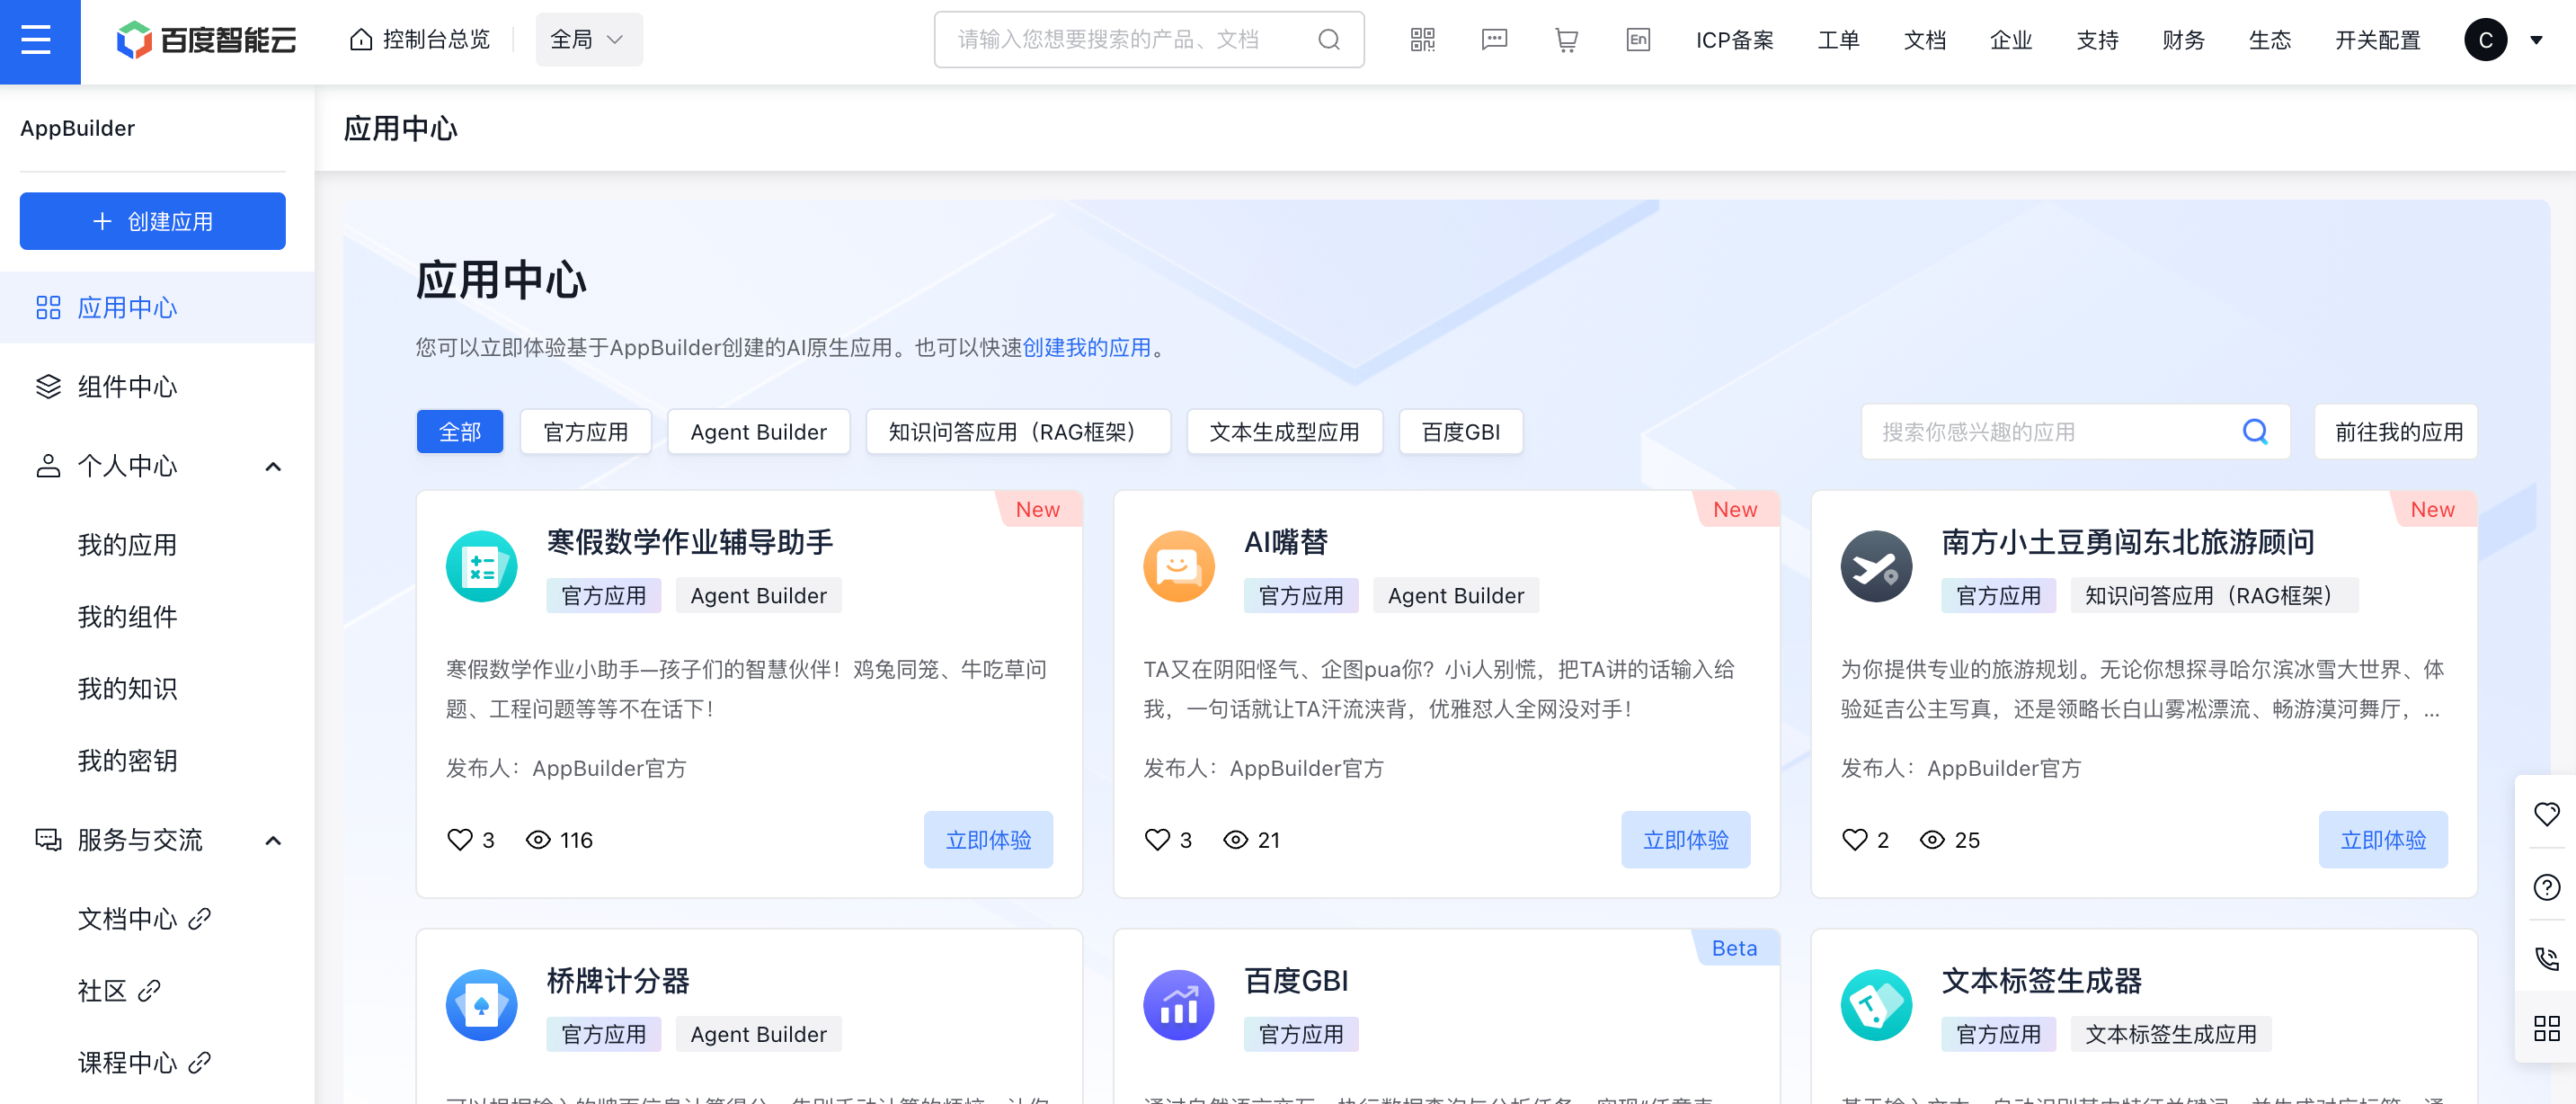Open 开关配置 in the top navigation

pyautogui.click(x=2377, y=40)
